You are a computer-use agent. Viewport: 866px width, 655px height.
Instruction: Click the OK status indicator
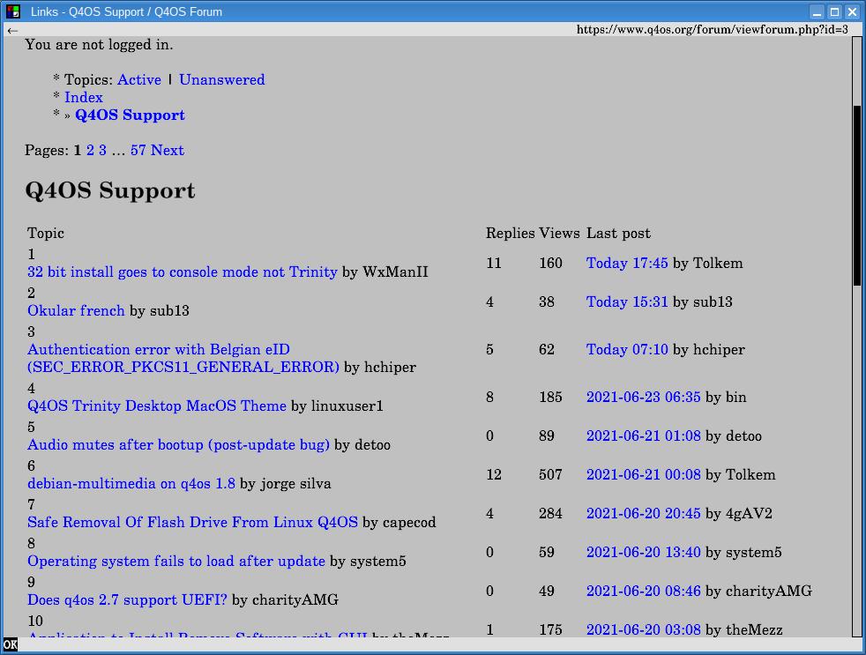[11, 644]
